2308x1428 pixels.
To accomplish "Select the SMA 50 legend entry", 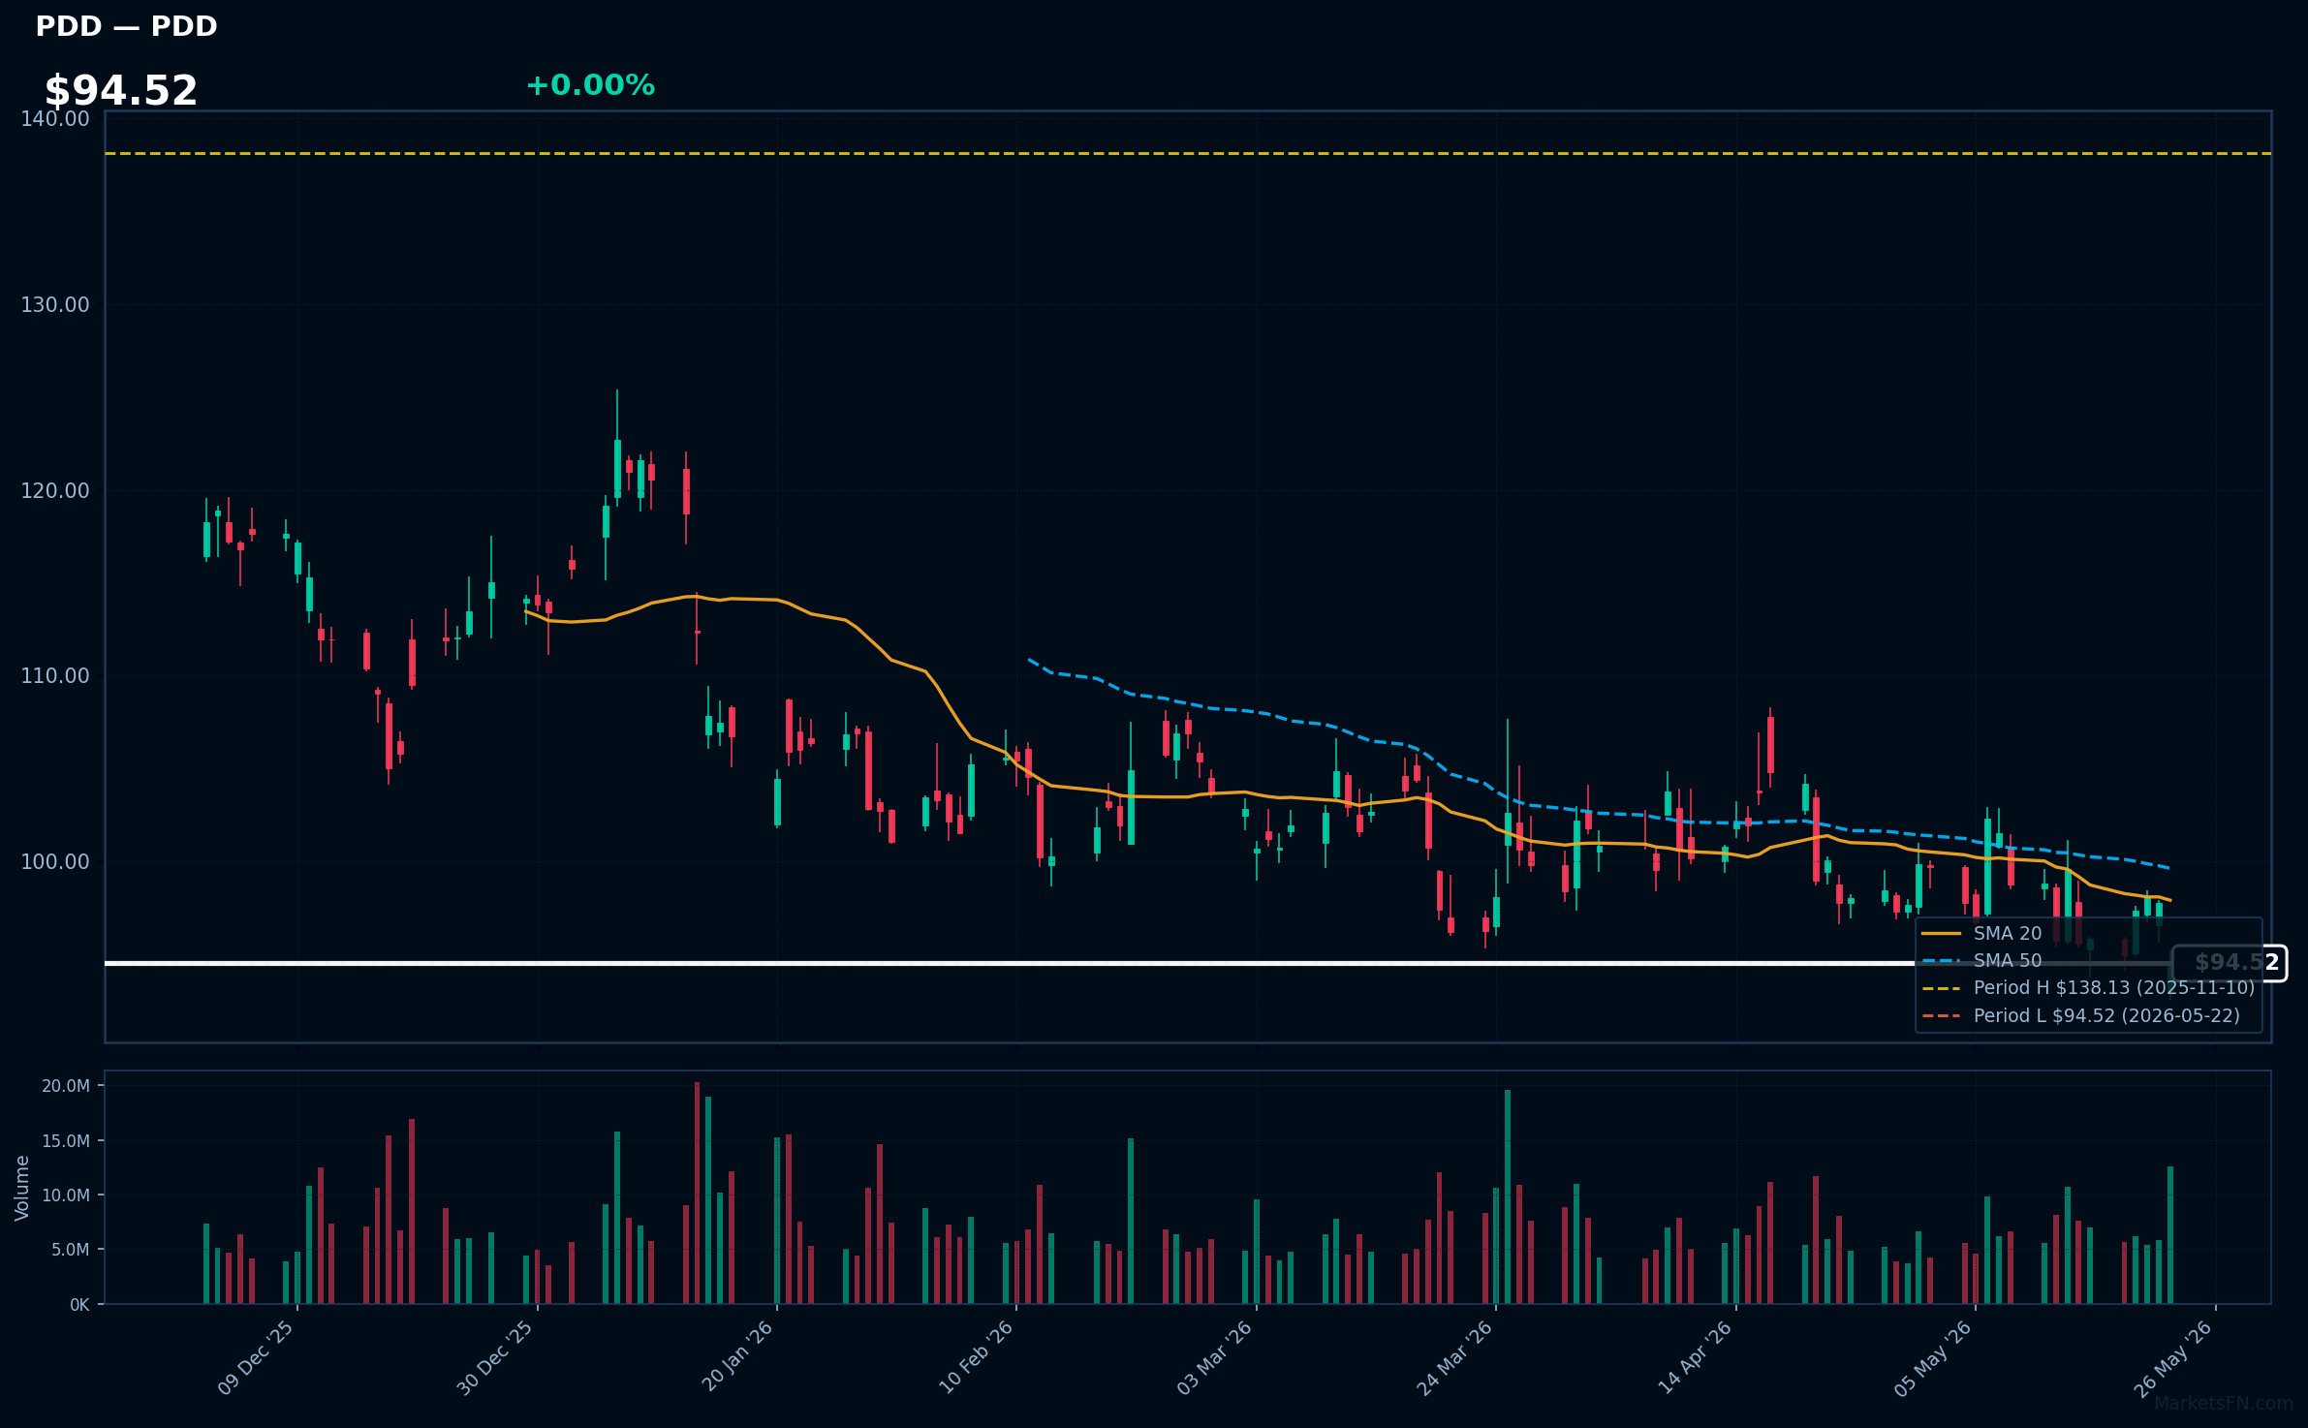I will point(1981,960).
